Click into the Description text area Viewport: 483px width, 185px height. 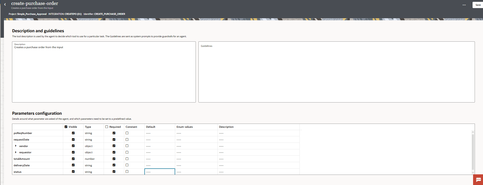[104, 72]
